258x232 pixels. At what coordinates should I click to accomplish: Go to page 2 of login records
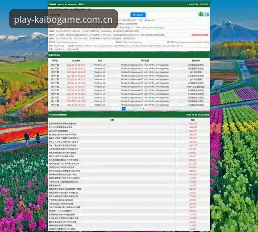tap(129, 109)
